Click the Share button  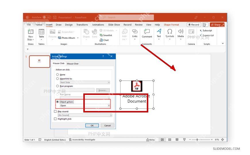[217, 25]
